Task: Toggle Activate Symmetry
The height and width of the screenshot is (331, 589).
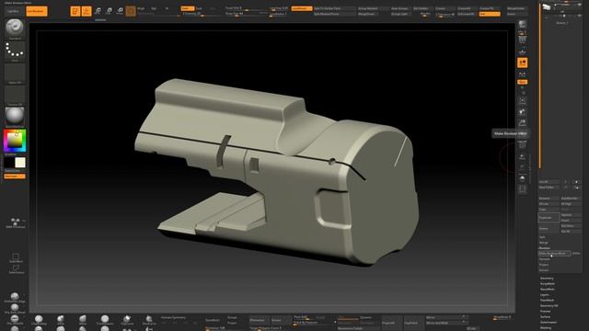Action: [174, 317]
